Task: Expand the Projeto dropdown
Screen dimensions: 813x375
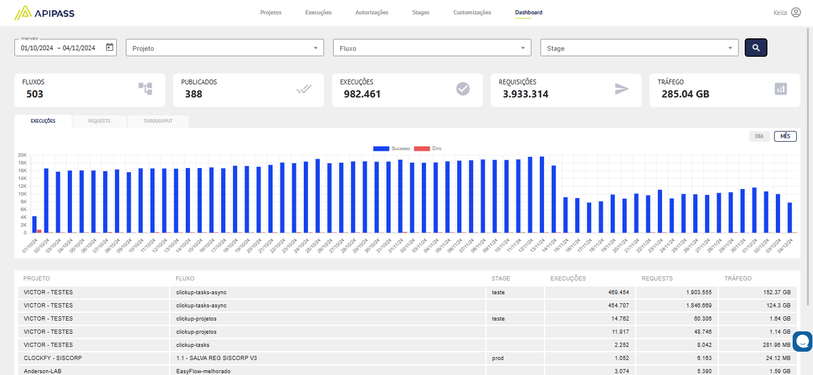Action: click(225, 48)
